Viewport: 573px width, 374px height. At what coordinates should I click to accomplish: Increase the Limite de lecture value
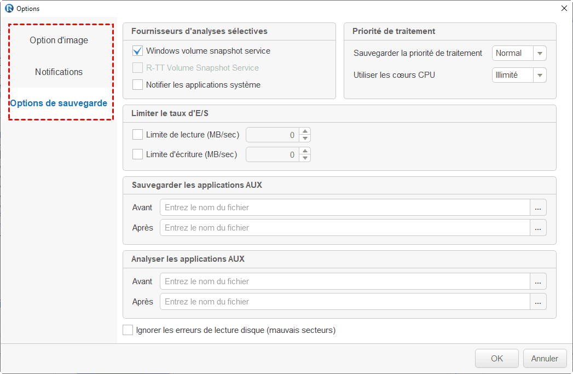click(305, 131)
